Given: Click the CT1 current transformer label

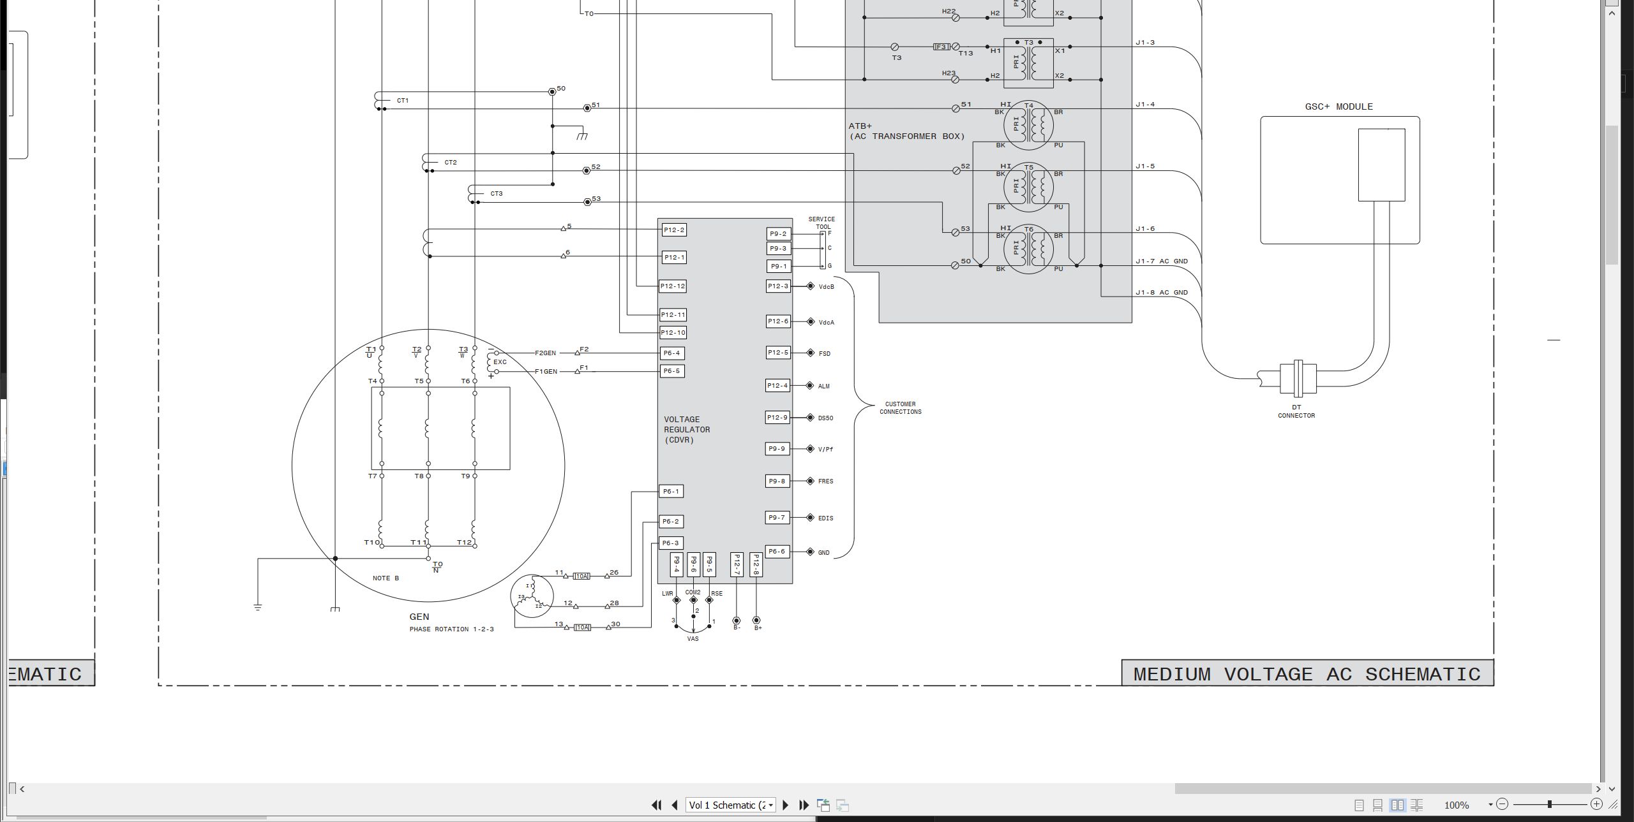Looking at the screenshot, I should 403,101.
